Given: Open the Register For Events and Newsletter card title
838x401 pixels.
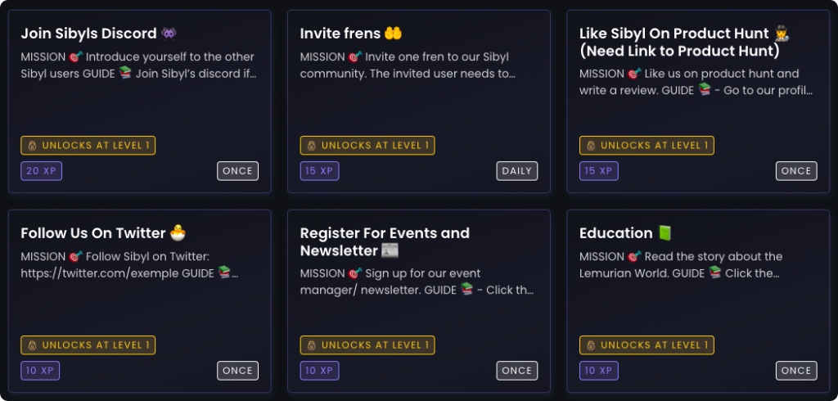Looking at the screenshot, I should click(x=385, y=241).
